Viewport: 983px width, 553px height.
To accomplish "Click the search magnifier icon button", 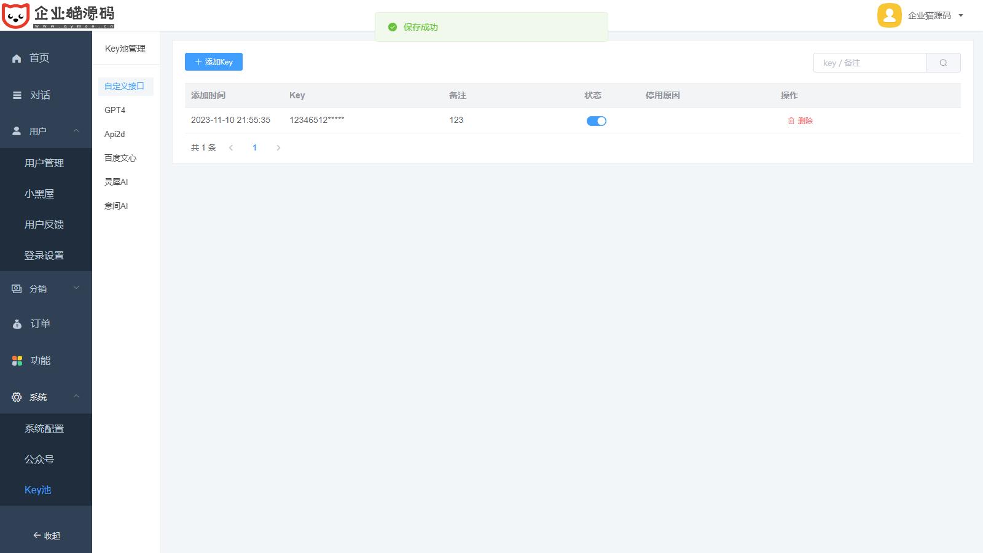I will [943, 63].
